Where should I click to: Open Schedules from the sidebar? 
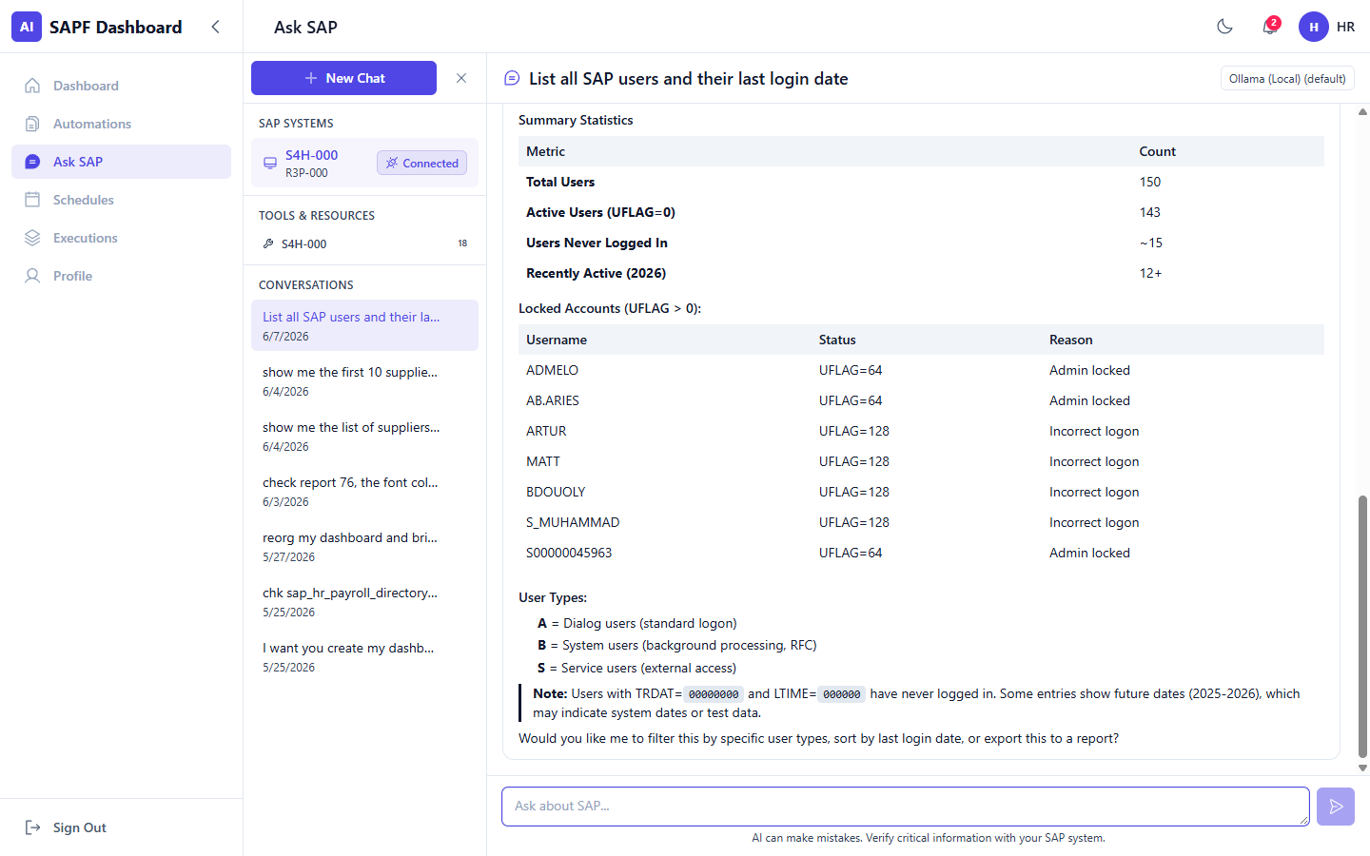click(121, 200)
